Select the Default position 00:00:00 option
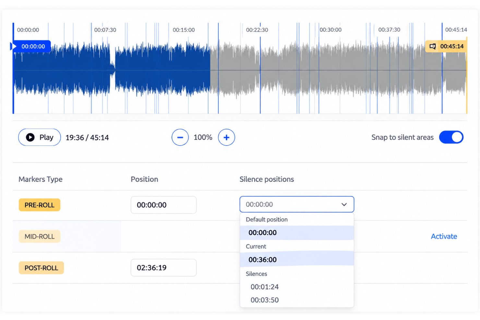480x320 pixels. (297, 232)
